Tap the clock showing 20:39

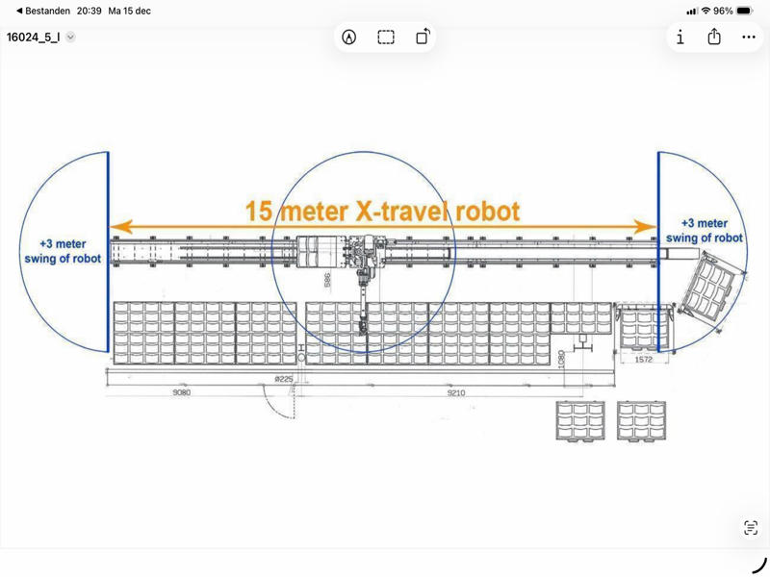[x=89, y=11]
